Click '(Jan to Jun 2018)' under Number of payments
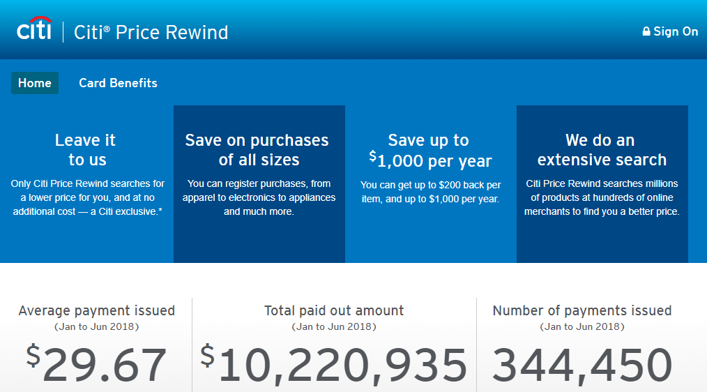This screenshot has width=707, height=392. click(582, 326)
